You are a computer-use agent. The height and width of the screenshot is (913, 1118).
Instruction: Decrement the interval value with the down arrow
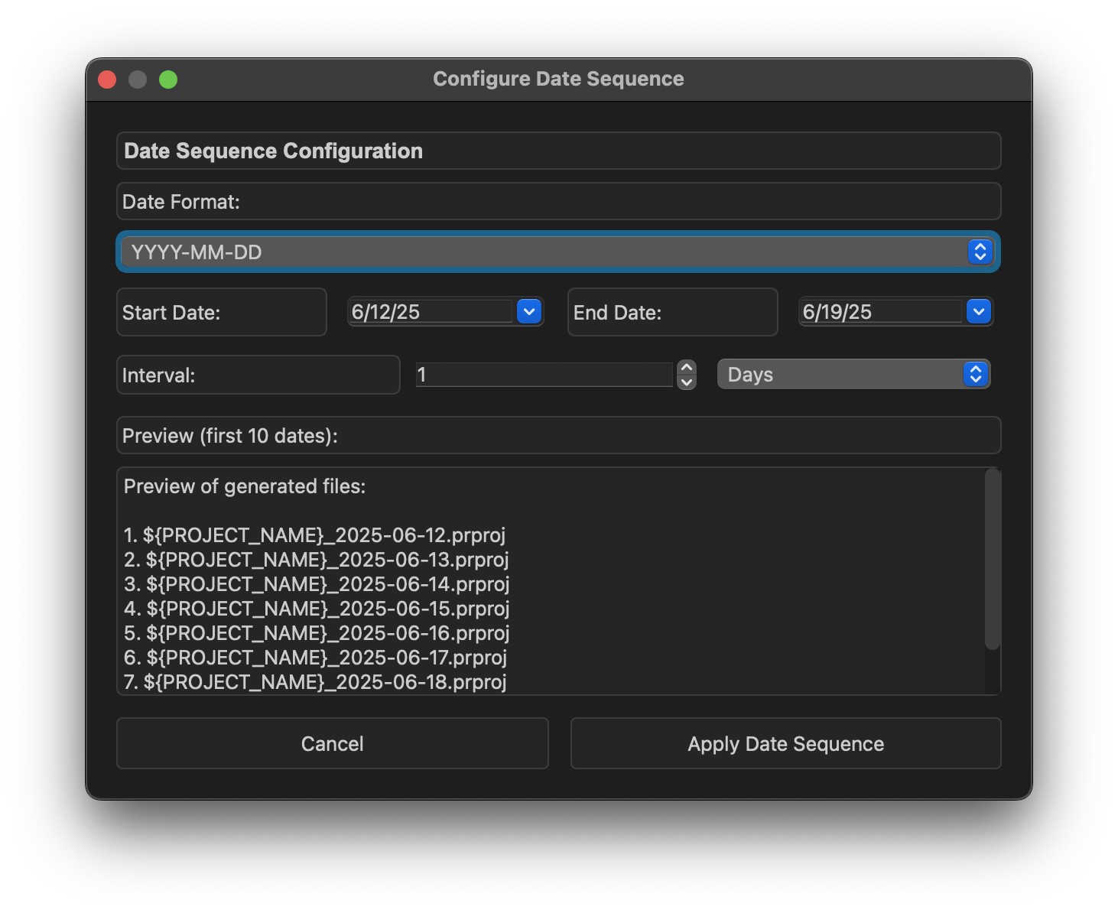point(686,382)
